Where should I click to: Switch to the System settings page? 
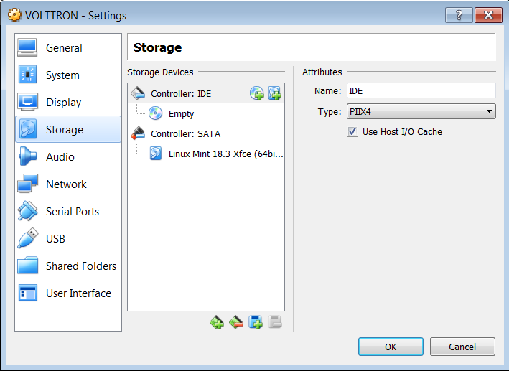click(x=68, y=75)
